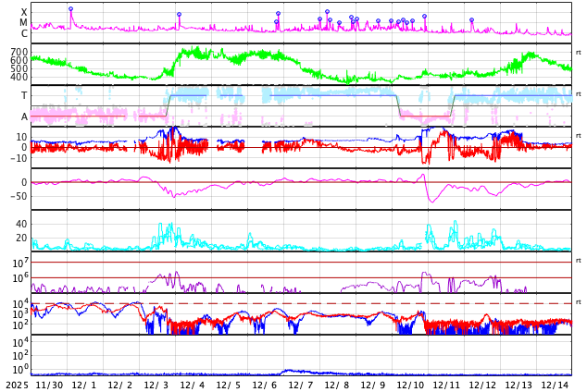Click the A sector label

[24, 116]
